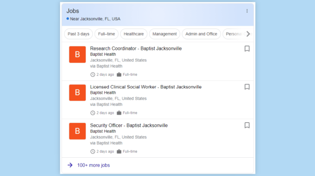Click Near Jacksonville, FL, USA location text
Image resolution: width=315 pixels, height=176 pixels.
pos(95,19)
